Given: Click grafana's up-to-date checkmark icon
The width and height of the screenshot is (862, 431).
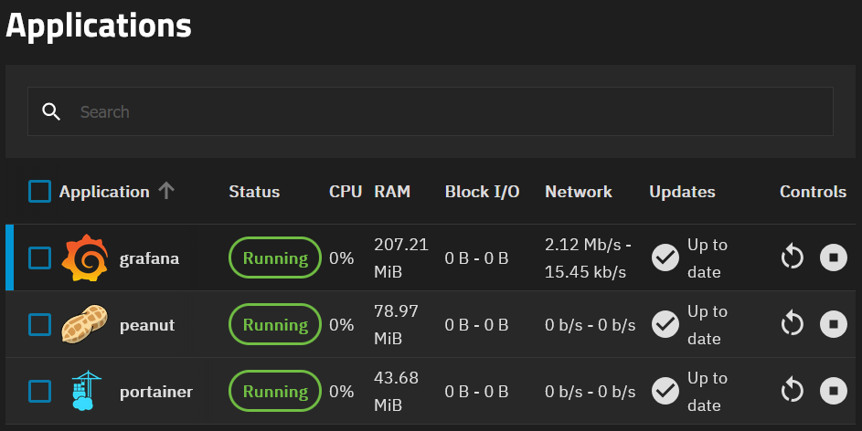Looking at the screenshot, I should pos(665,258).
